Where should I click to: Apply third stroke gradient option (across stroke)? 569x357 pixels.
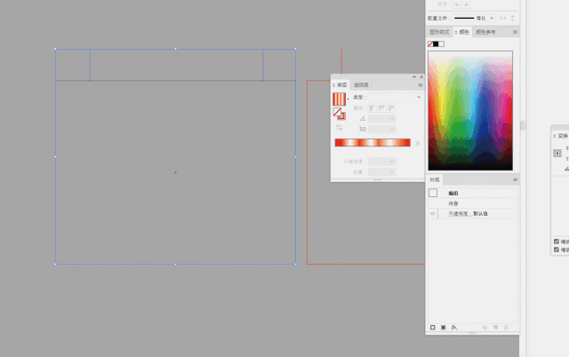(x=391, y=108)
